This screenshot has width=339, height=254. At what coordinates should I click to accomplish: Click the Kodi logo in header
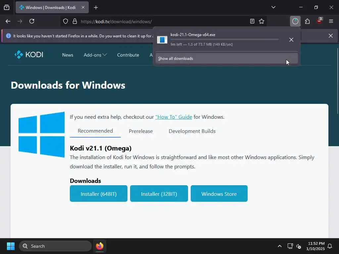[29, 55]
